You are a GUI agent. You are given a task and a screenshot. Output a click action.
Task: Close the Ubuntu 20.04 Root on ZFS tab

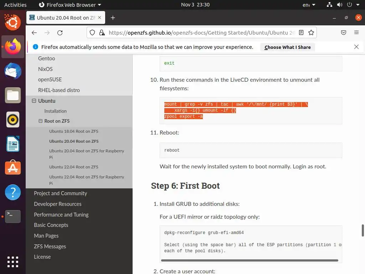(x=99, y=17)
